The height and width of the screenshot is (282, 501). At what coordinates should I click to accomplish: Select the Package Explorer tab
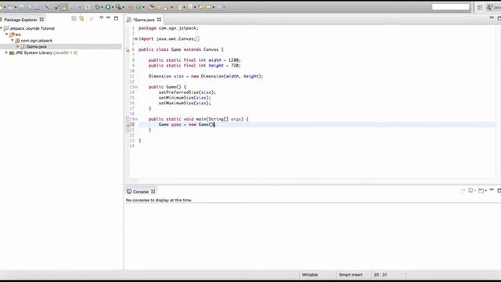point(20,20)
